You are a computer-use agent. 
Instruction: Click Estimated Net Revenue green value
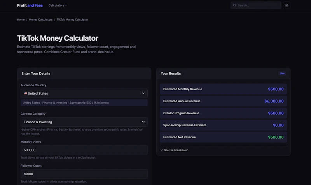tap(276, 137)
